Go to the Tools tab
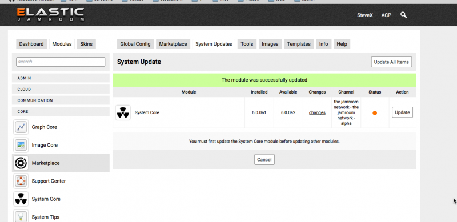The width and height of the screenshot is (457, 222). pos(247,44)
